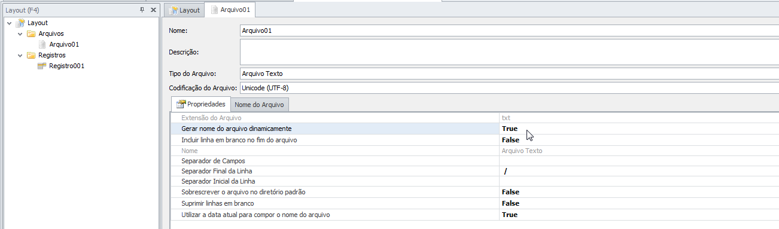
Task: Click the '/' value of Separador Final
Action: 506,171
